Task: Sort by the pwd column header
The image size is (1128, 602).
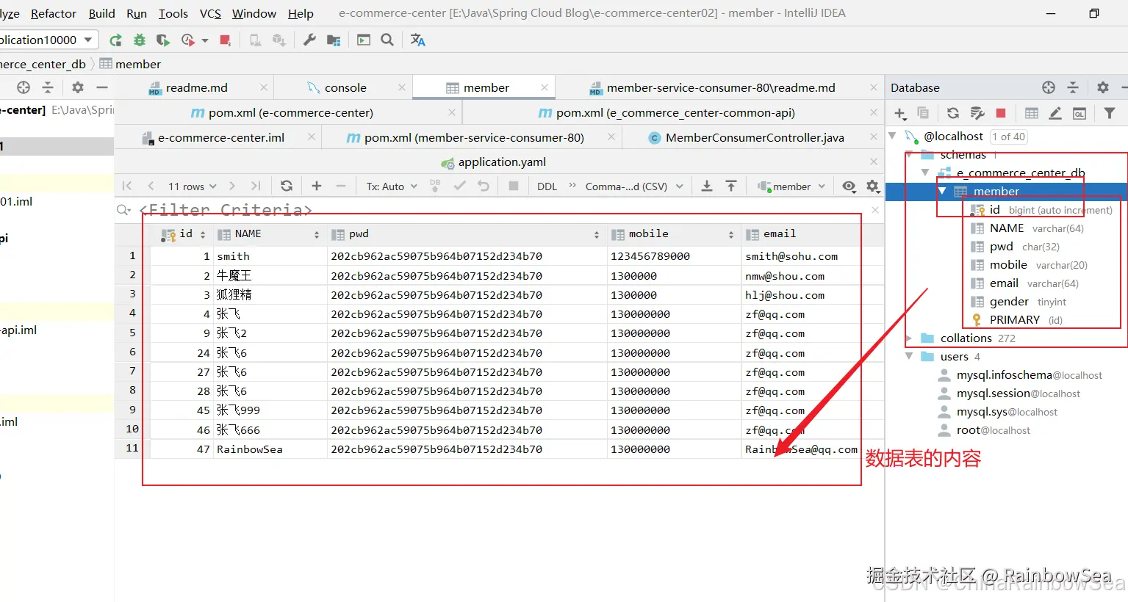Action: click(x=466, y=234)
